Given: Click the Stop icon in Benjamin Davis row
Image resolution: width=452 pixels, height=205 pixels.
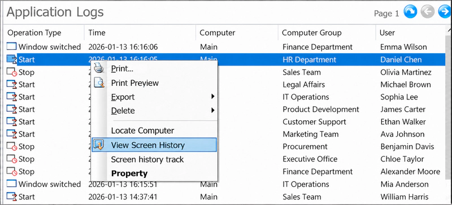Looking at the screenshot, I should pos(12,146).
